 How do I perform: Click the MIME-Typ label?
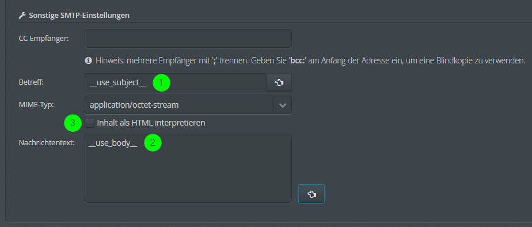tap(36, 105)
